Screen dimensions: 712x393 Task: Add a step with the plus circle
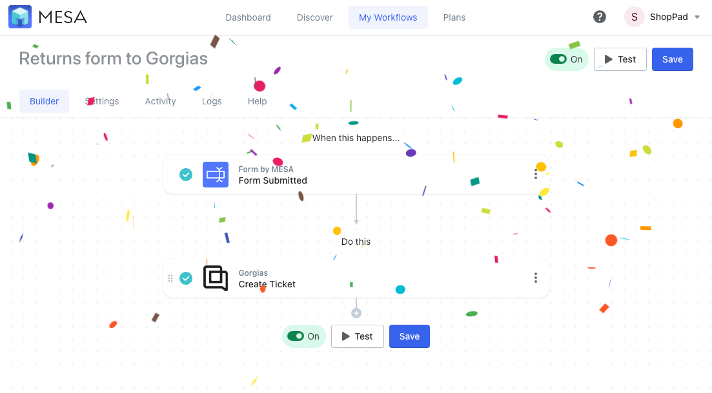356,313
